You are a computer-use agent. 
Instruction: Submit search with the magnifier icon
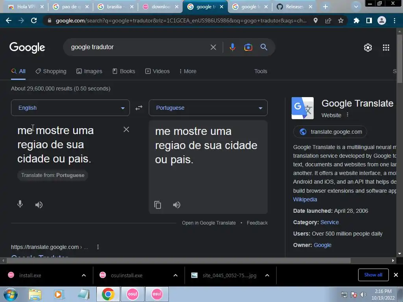264,47
